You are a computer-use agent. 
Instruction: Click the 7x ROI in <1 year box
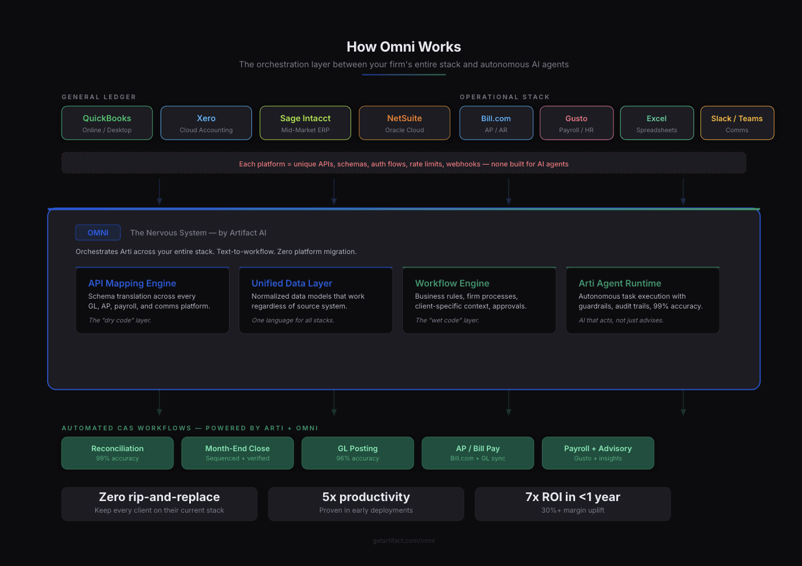[x=573, y=504]
